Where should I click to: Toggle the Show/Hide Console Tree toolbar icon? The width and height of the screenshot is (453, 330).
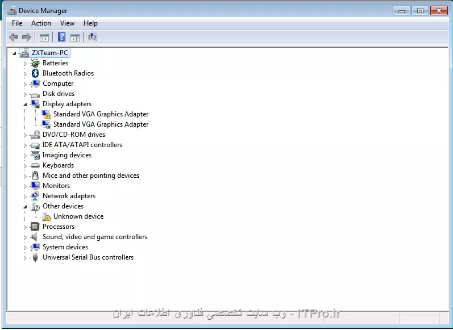pyautogui.click(x=44, y=37)
